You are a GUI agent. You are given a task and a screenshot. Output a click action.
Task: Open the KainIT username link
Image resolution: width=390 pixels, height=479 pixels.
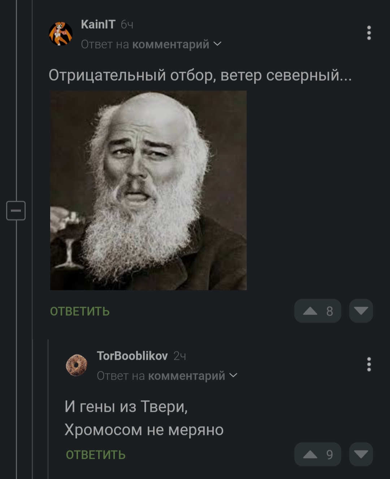click(x=98, y=24)
